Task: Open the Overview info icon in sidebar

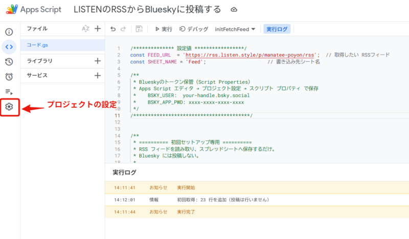Action: click(9, 32)
